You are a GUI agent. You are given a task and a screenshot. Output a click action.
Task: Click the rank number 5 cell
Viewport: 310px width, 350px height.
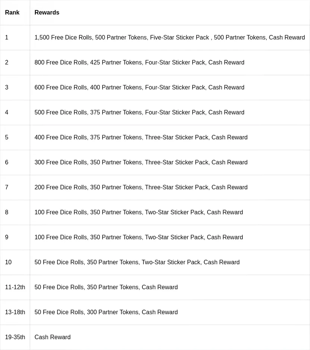pos(7,138)
